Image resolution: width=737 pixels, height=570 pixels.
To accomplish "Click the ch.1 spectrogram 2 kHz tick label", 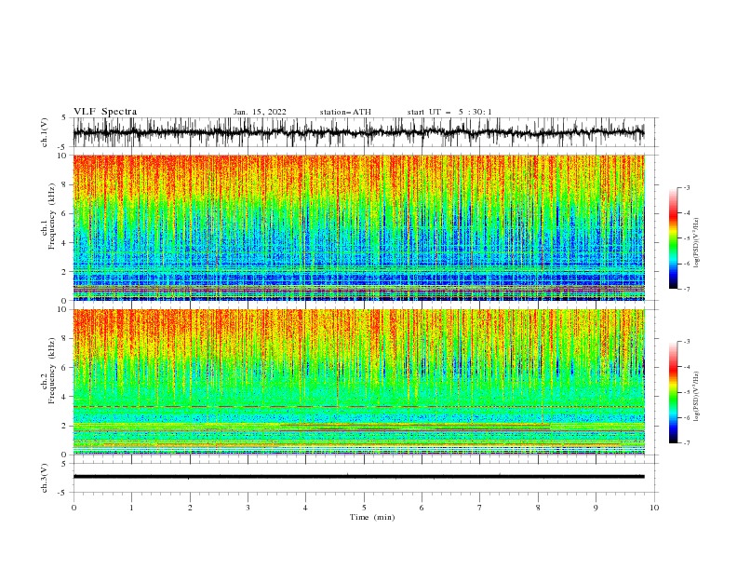I will [64, 272].
